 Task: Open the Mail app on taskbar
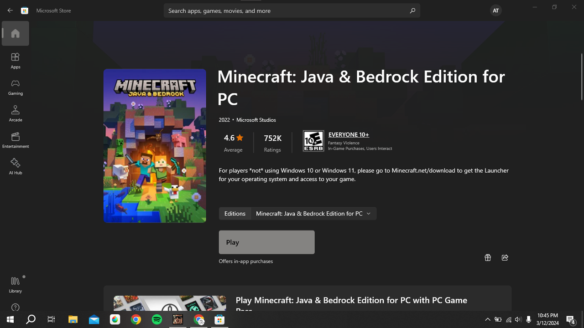tap(94, 319)
